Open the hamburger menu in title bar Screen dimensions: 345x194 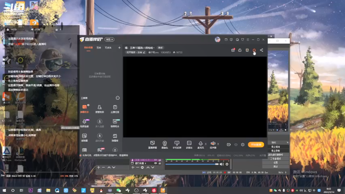248,40
